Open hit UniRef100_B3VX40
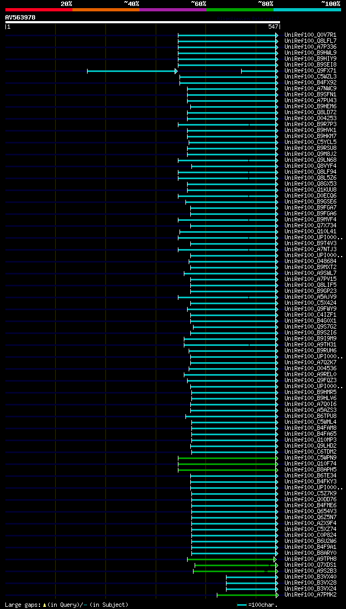This screenshot has width=346, height=609. click(310, 577)
